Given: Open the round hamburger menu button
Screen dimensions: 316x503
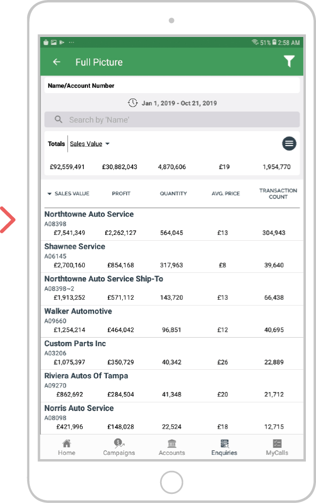Looking at the screenshot, I should tap(289, 143).
